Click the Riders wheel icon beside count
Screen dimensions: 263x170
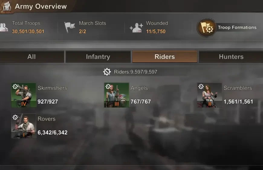107,72
